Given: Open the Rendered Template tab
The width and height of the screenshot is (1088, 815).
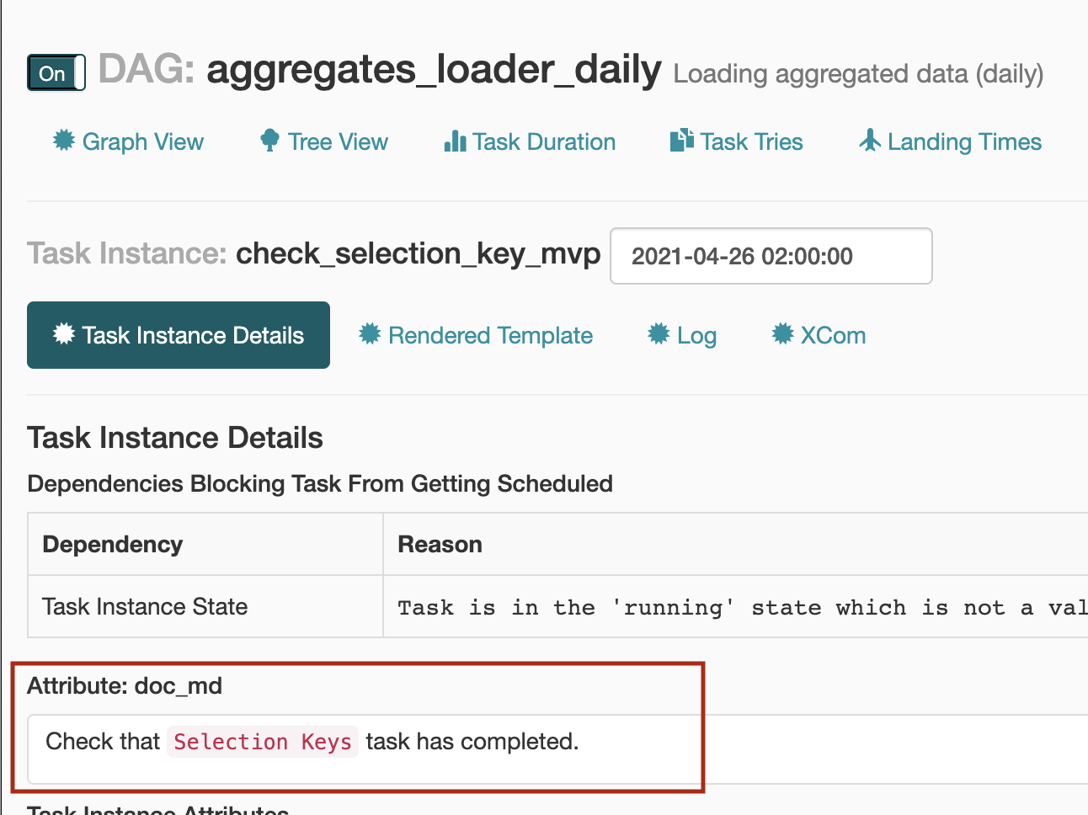Looking at the screenshot, I should (476, 335).
